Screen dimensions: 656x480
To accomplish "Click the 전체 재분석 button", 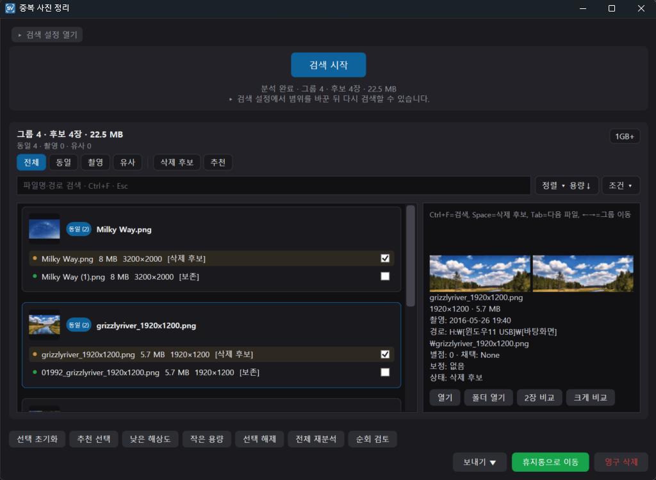I will coord(316,439).
